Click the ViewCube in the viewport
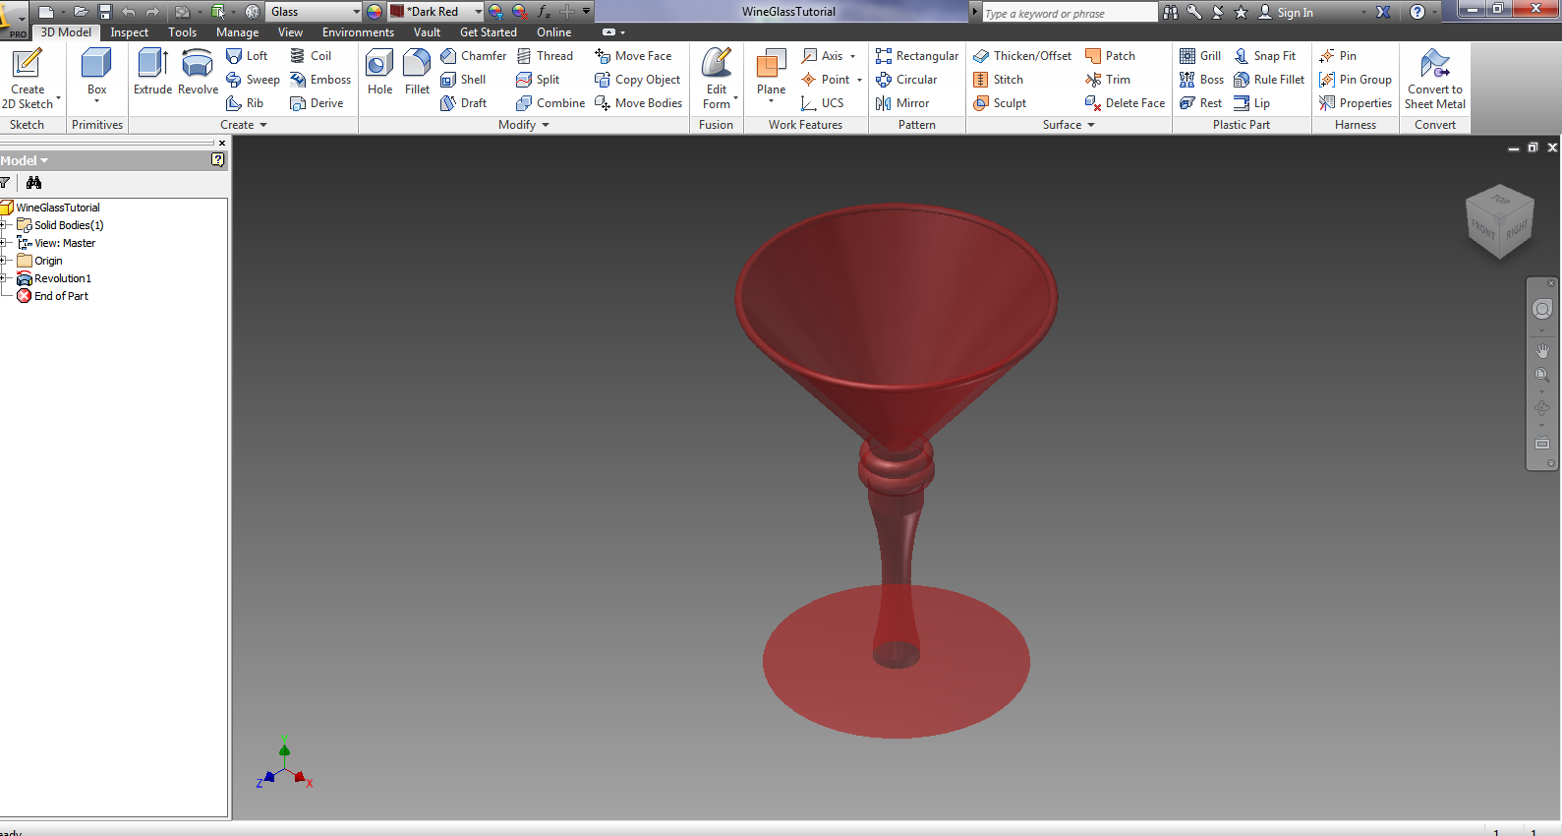 1499,222
